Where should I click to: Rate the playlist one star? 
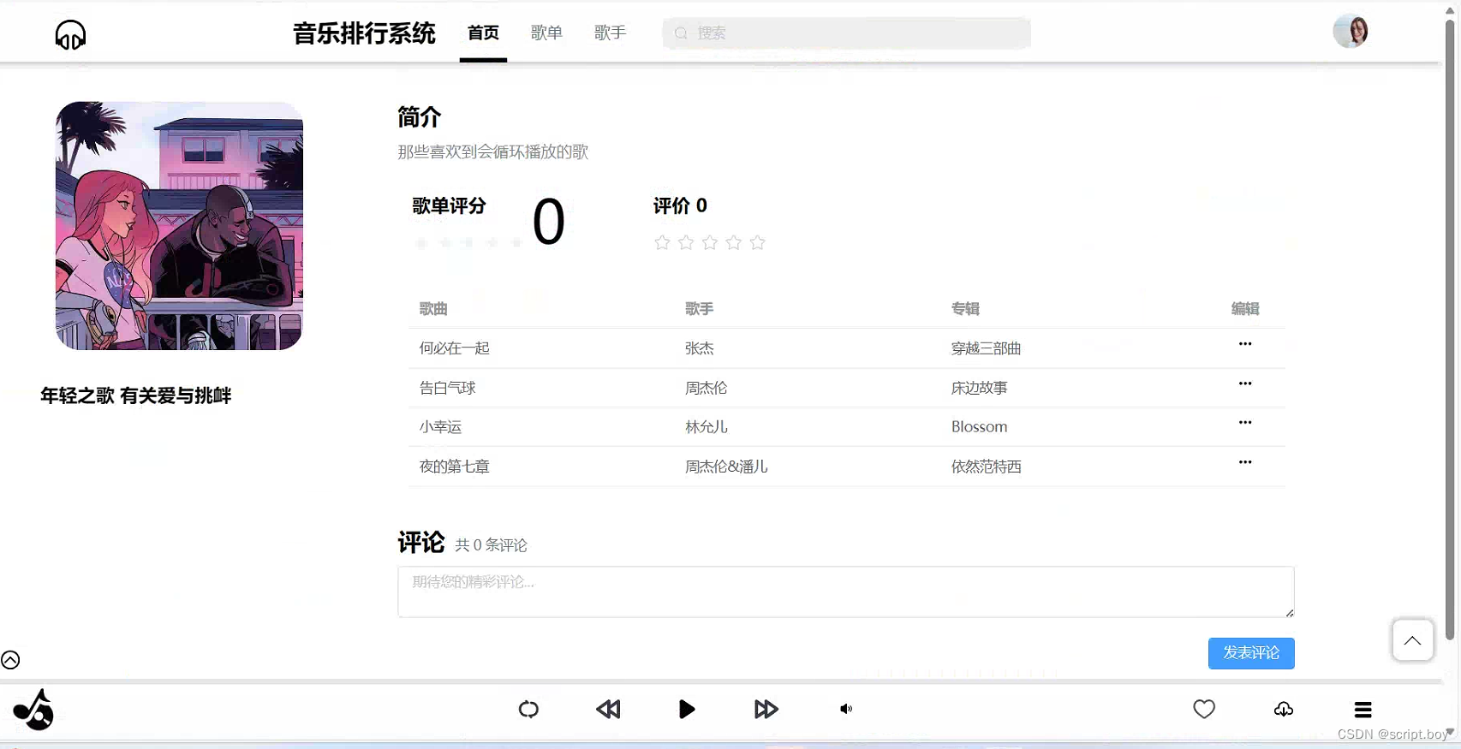tap(662, 243)
